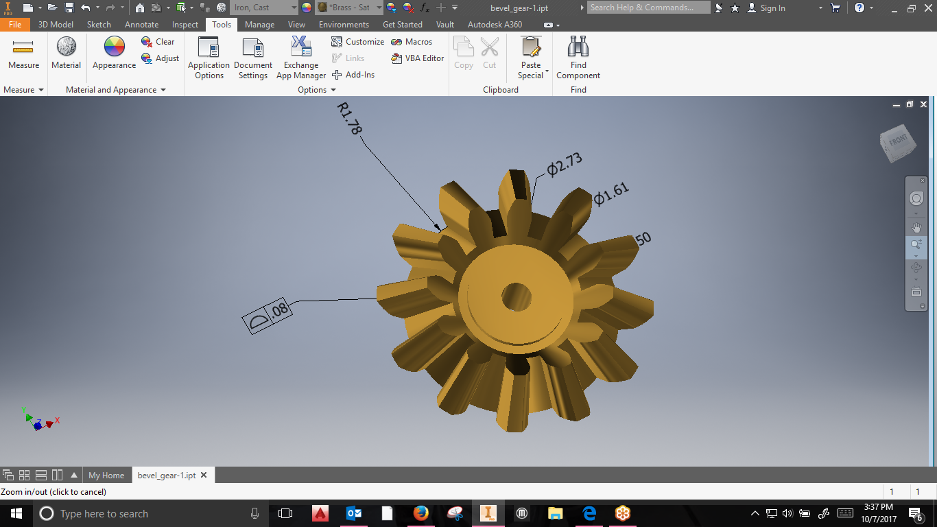Open the Iron, Cast material dropdown
This screenshot has height=527, width=937.
point(294,8)
